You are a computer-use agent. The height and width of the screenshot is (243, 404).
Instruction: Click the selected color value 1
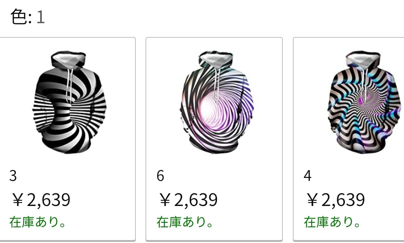[40, 18]
